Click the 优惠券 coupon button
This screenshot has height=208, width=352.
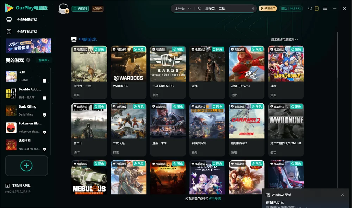98,8
